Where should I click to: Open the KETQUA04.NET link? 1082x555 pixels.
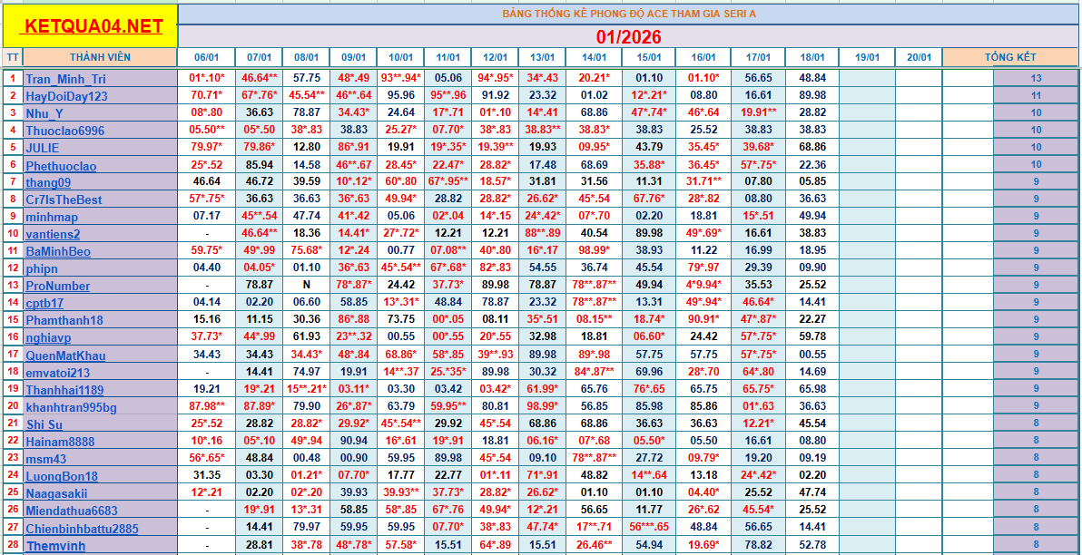[x=93, y=26]
